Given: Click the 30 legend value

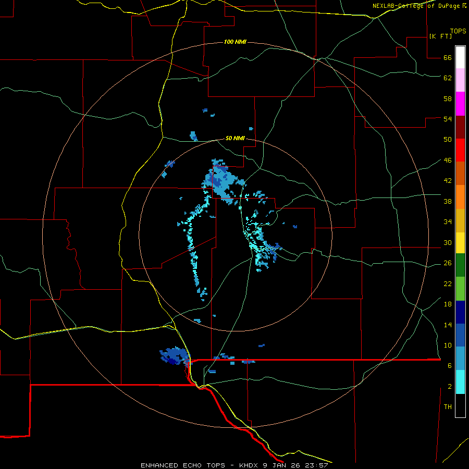Looking at the screenshot, I should pyautogui.click(x=448, y=242).
